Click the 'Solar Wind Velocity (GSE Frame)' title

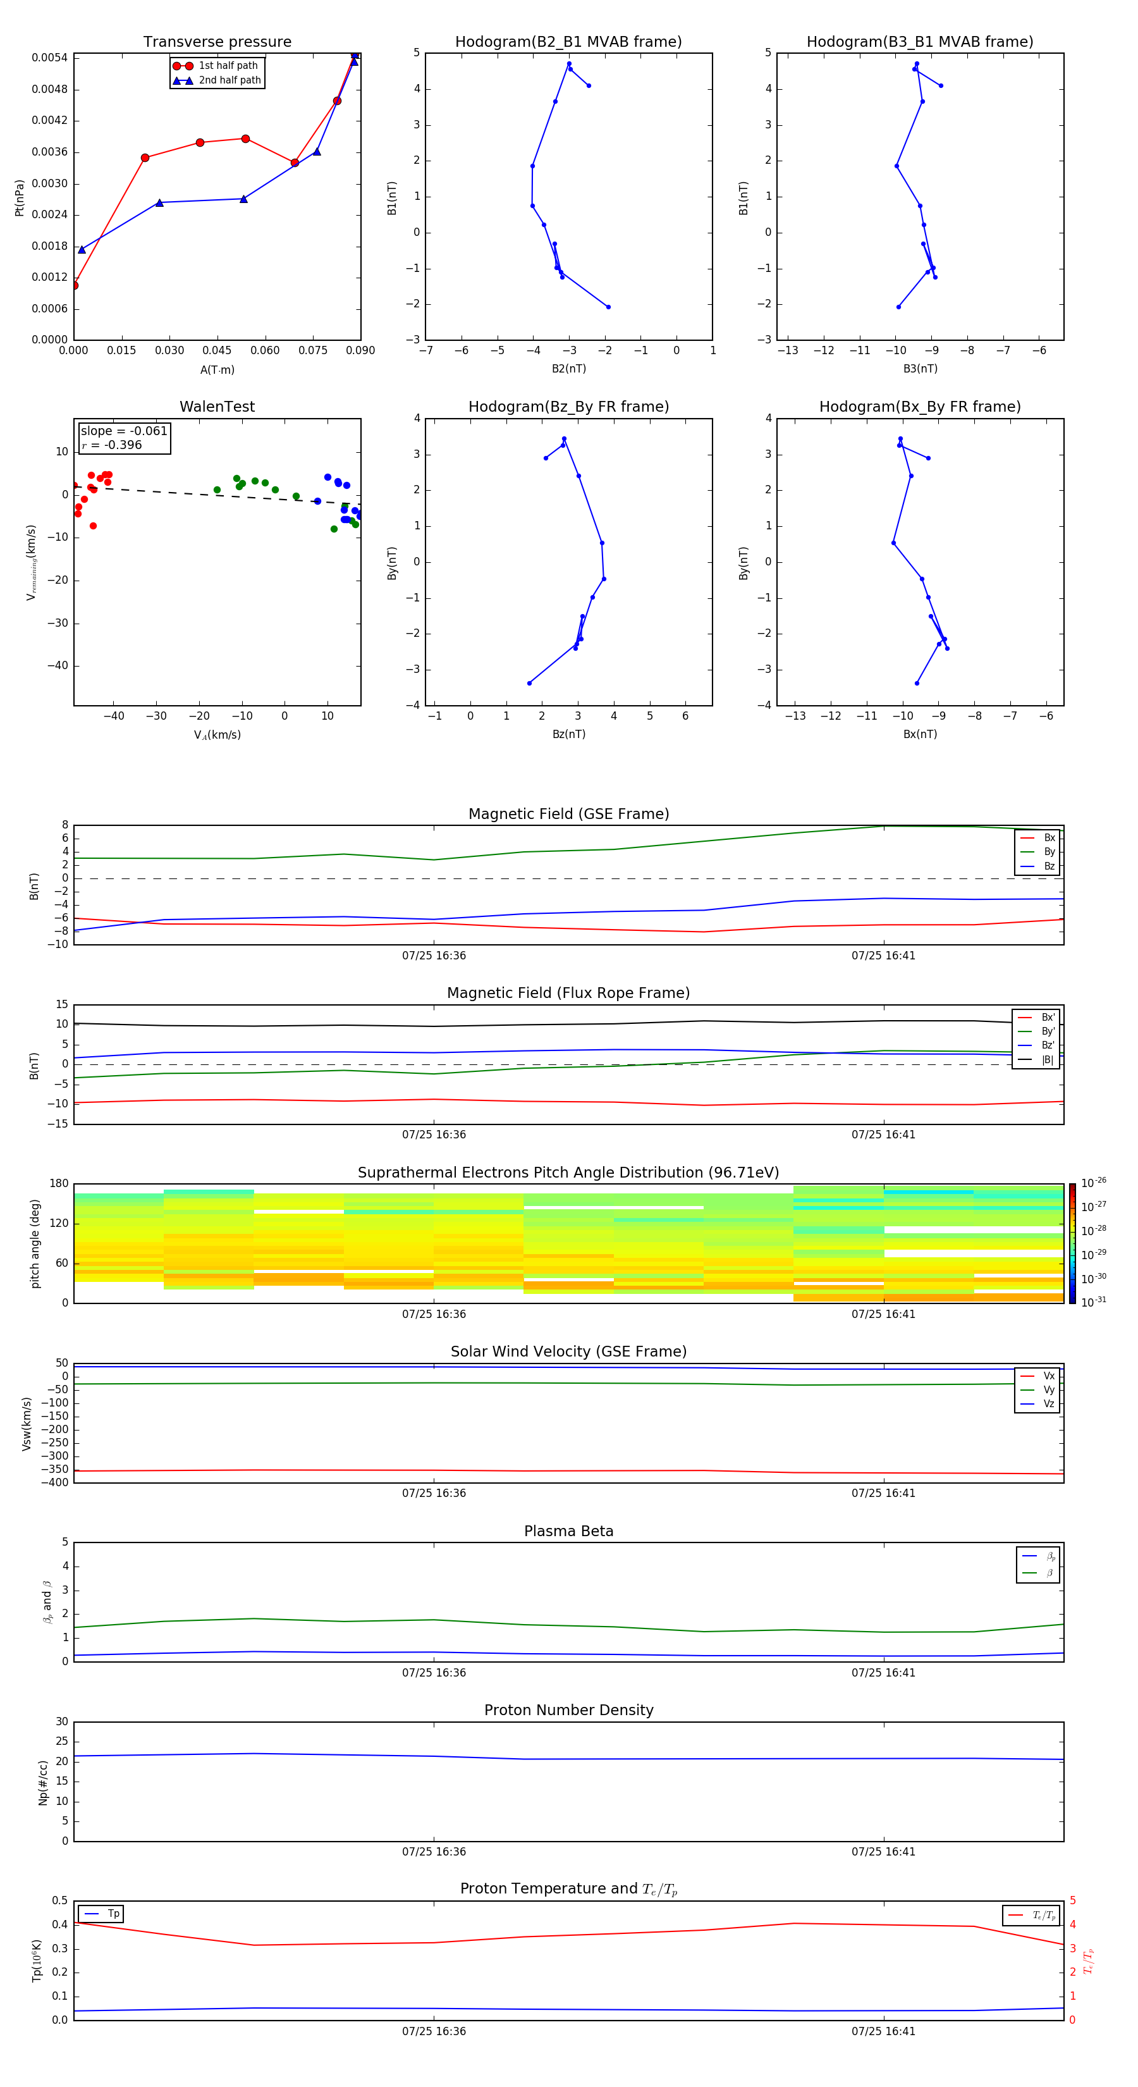568,1352
